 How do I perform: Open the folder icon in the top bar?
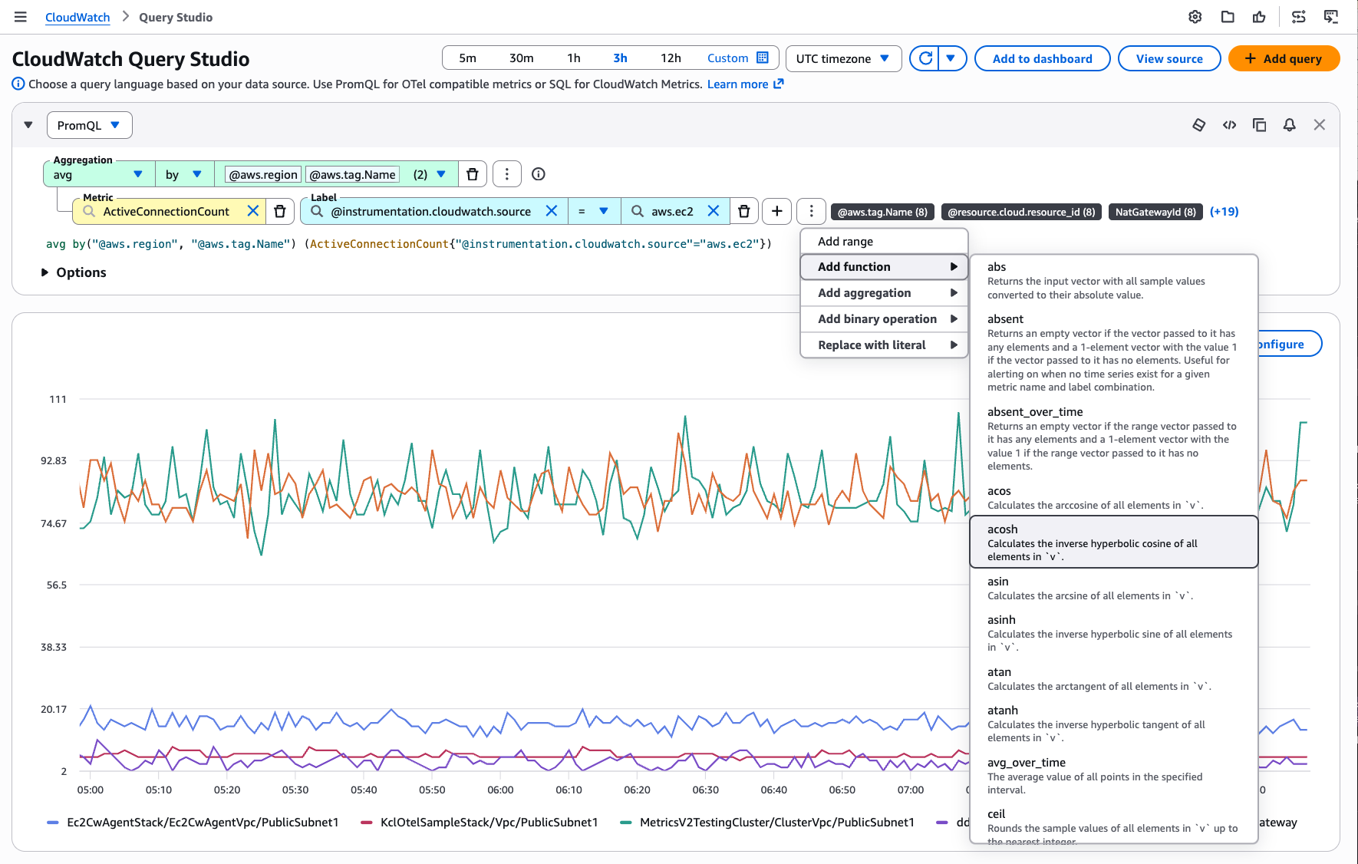[x=1228, y=17]
